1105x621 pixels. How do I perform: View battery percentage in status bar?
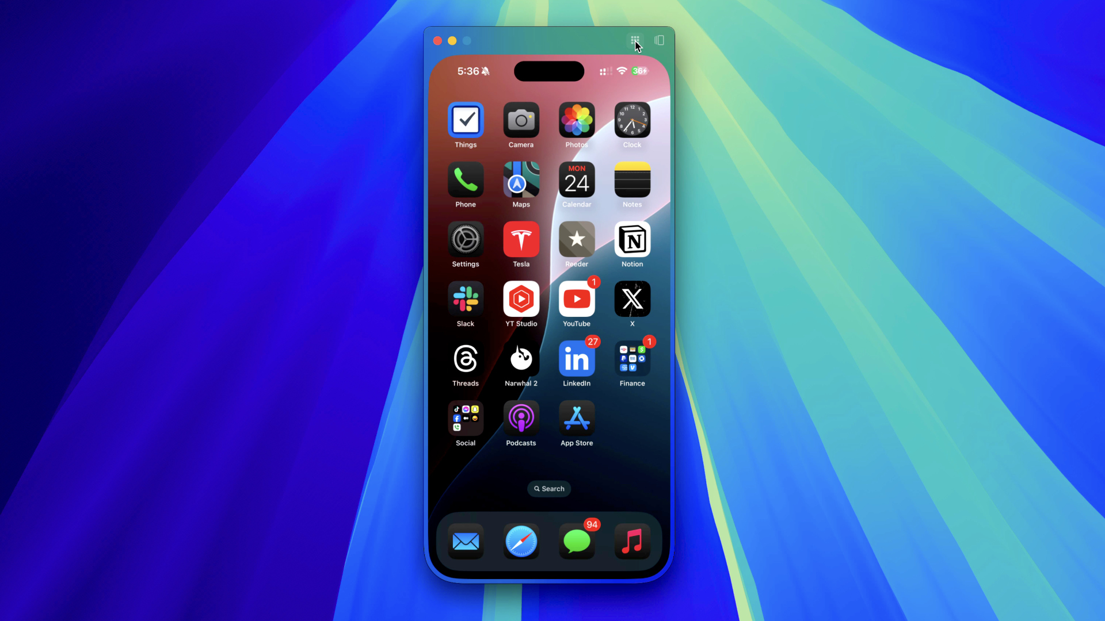click(640, 71)
